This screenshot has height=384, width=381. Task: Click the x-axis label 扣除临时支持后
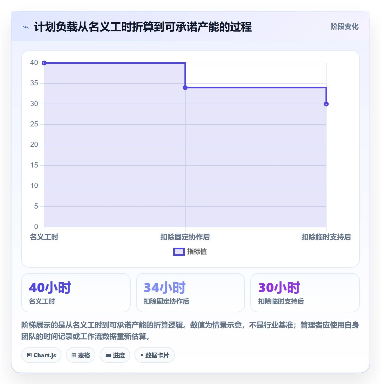coord(326,237)
